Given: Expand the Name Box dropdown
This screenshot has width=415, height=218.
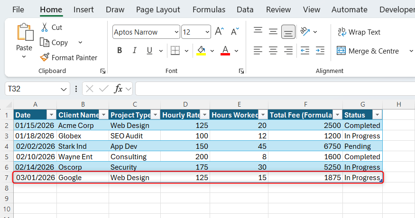Looking at the screenshot, I should [64, 89].
